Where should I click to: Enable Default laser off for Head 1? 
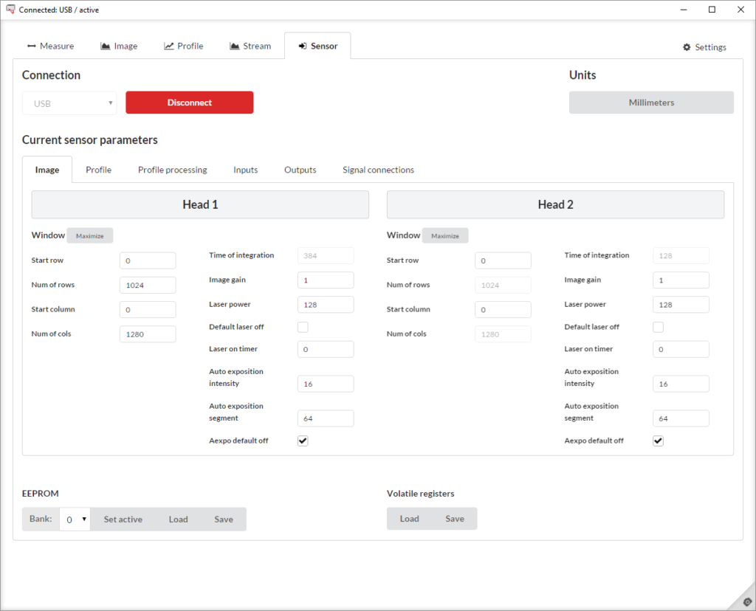[303, 327]
